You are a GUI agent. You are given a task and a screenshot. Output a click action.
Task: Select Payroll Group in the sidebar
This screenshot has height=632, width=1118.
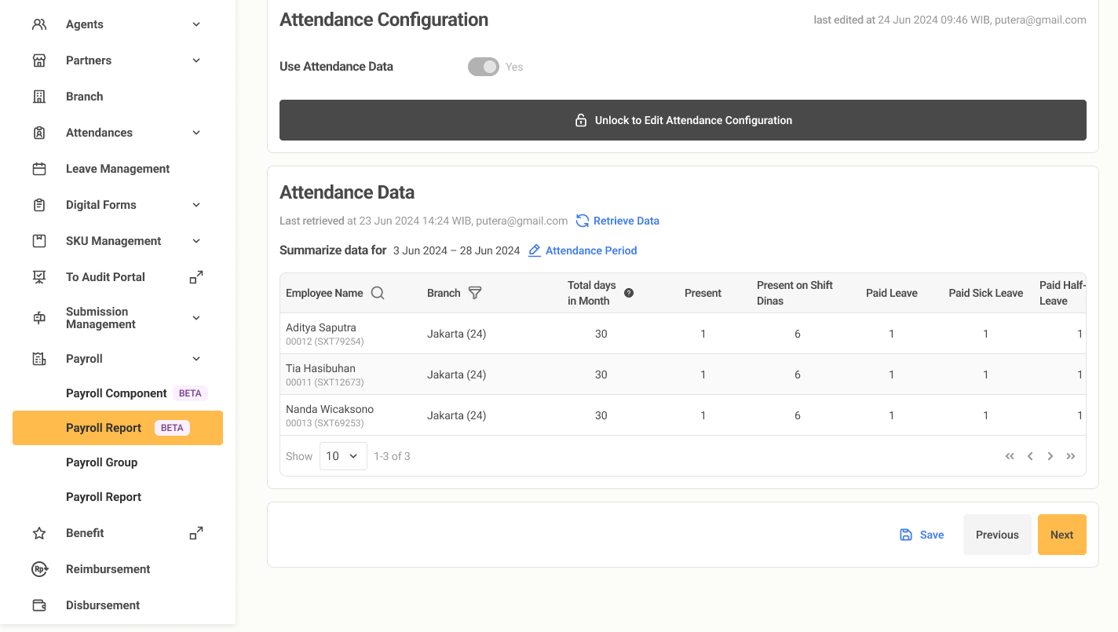(102, 462)
